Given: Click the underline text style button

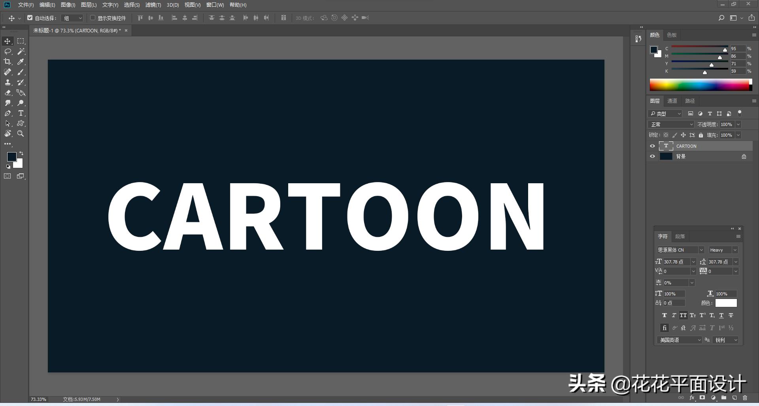Looking at the screenshot, I should (721, 316).
